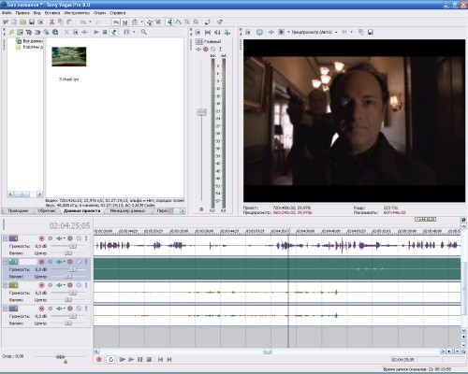The height and width of the screenshot is (374, 468).
Task: Switch to the Обрезчик tab
Action: 47,211
